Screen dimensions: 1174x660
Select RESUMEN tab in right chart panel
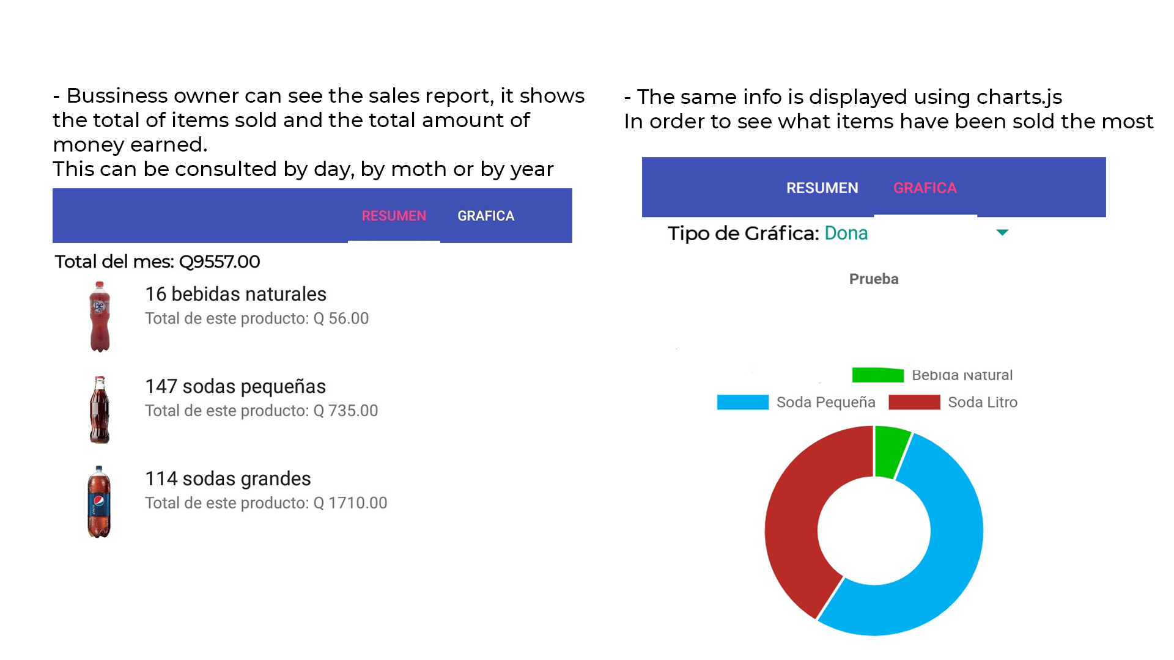click(822, 188)
